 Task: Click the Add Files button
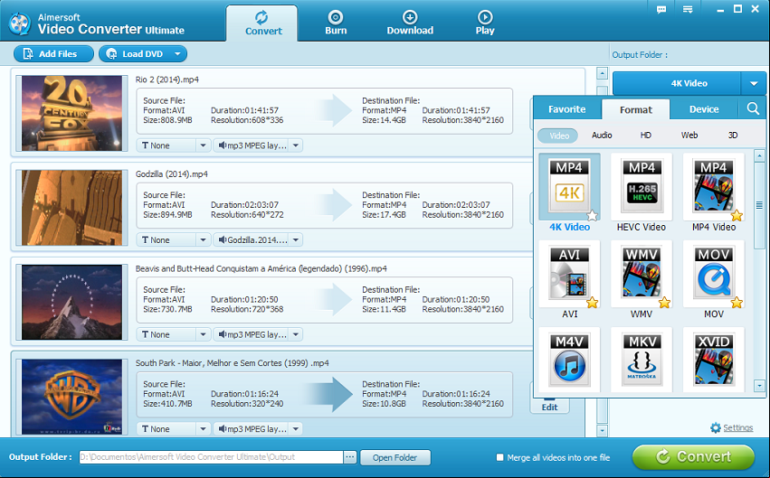click(53, 54)
